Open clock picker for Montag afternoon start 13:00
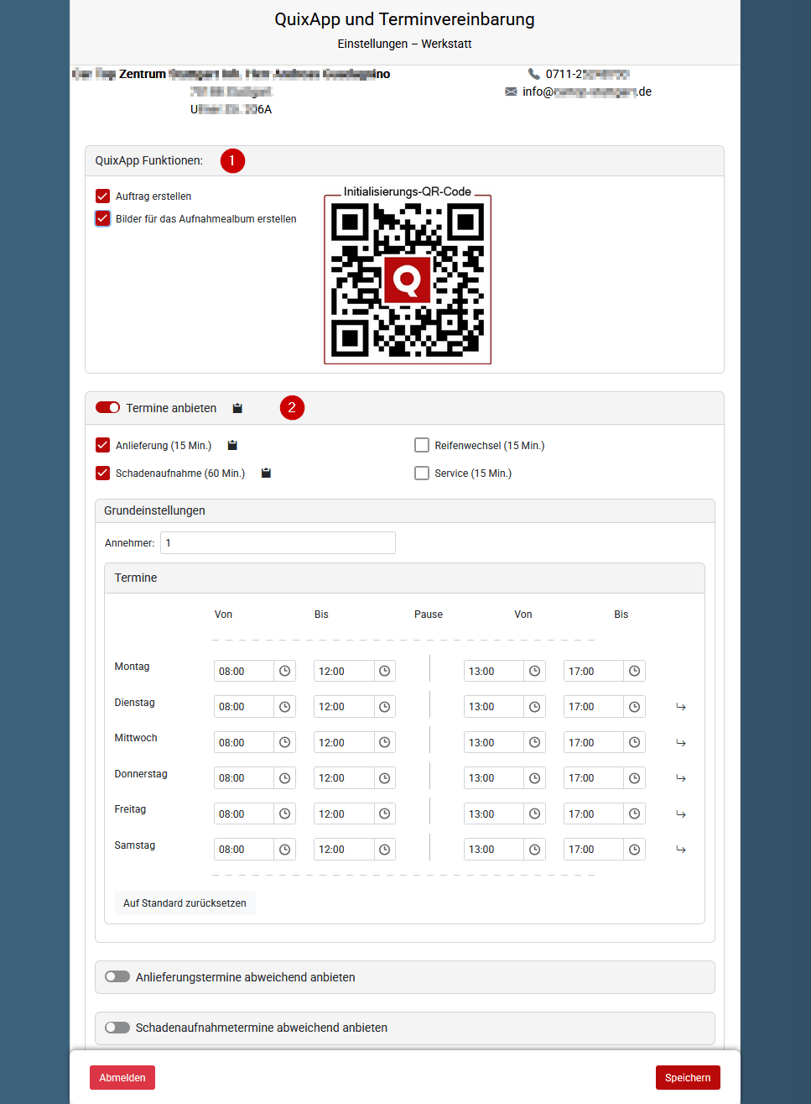Image resolution: width=811 pixels, height=1104 pixels. (535, 672)
